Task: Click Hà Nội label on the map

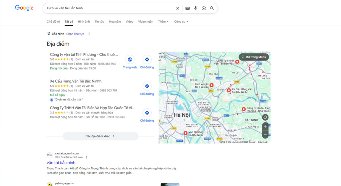Action: (x=182, y=115)
